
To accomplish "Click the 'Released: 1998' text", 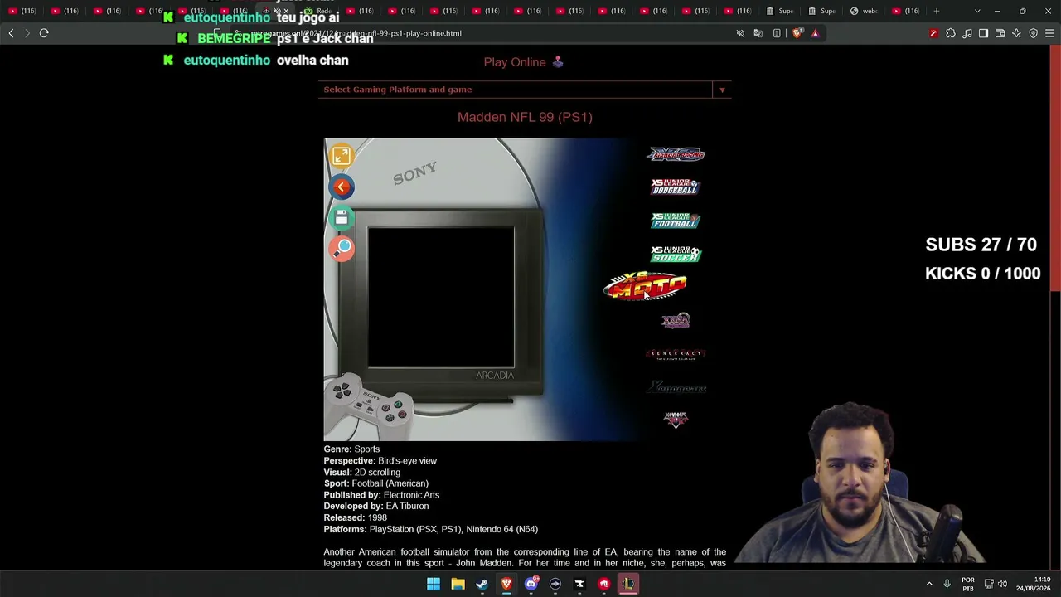I will click(355, 517).
